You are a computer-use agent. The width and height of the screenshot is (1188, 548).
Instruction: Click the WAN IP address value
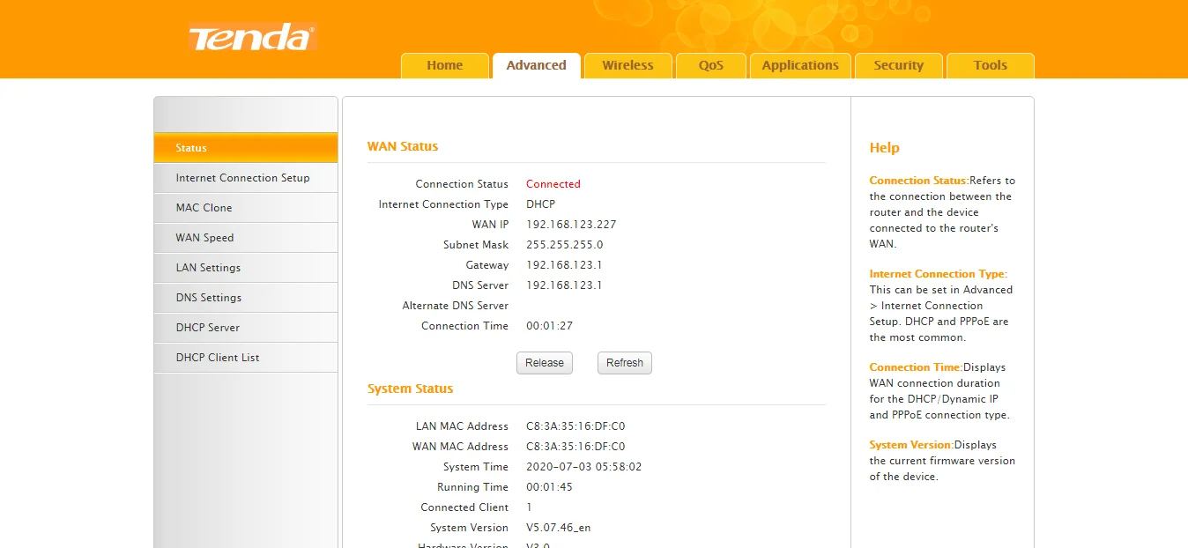pos(571,225)
